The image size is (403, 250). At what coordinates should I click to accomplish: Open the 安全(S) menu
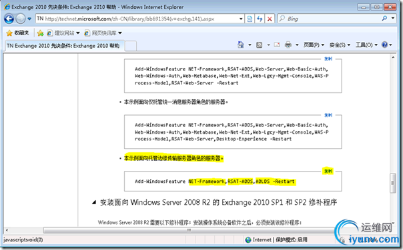click(x=340, y=45)
